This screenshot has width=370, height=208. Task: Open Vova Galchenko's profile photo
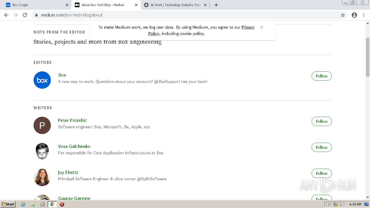tap(42, 151)
